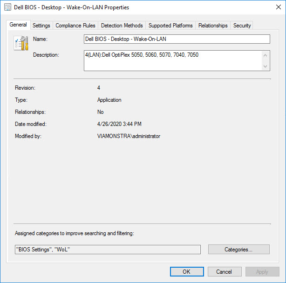Go to the Detection Methods tab

[122, 26]
